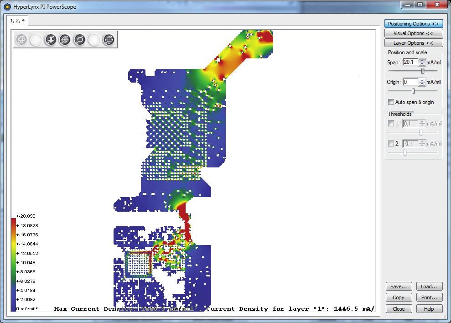This screenshot has height=323, width=451.
Task: Decrease Origin value with down arrow
Action: coord(422,84)
